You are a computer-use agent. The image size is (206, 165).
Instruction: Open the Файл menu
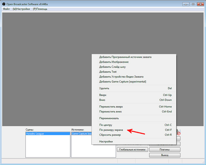click(6, 9)
